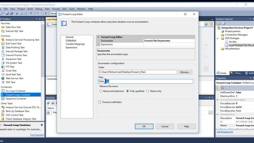254x143 pixels.
Task: Select File System Task
Action: (14, 63)
